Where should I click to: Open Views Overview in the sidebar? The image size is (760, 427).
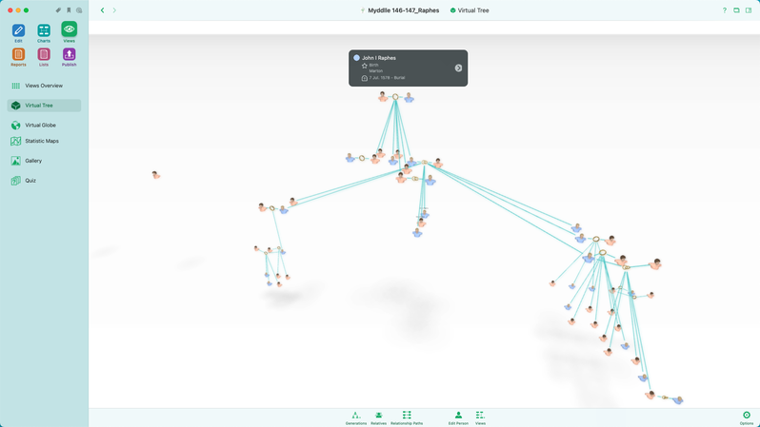[44, 86]
